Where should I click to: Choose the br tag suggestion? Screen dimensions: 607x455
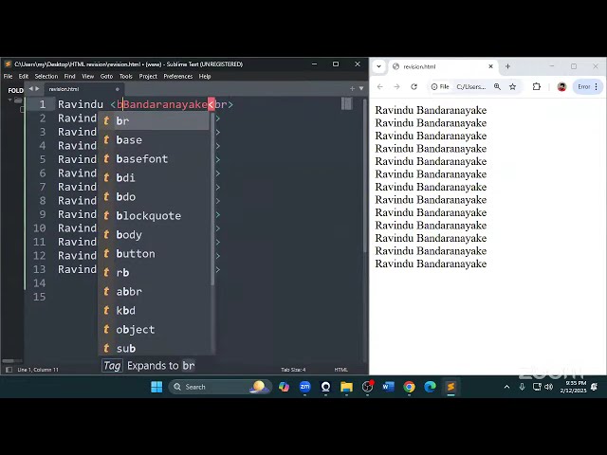tap(154, 120)
